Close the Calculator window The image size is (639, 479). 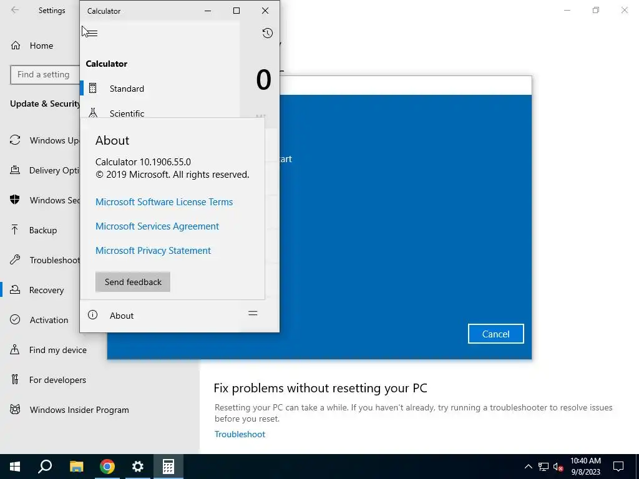pos(265,11)
